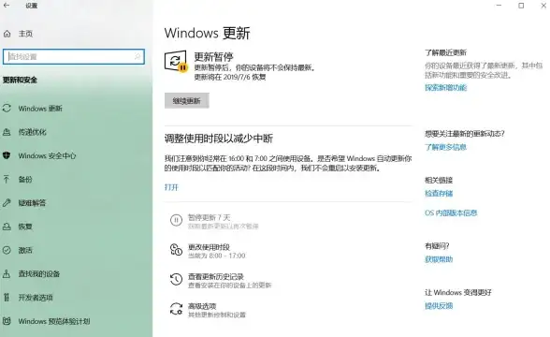The width and height of the screenshot is (550, 337).
Task: Click the Windows 预览体验计划 icon
Action: tap(7, 321)
